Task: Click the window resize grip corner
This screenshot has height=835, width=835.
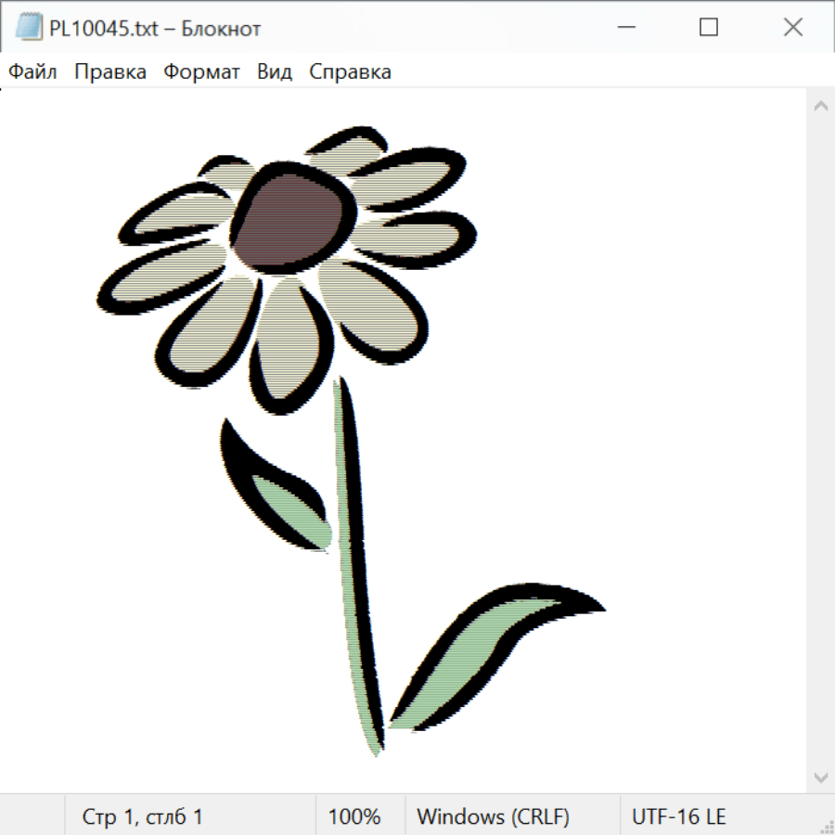Action: pyautogui.click(x=826, y=826)
